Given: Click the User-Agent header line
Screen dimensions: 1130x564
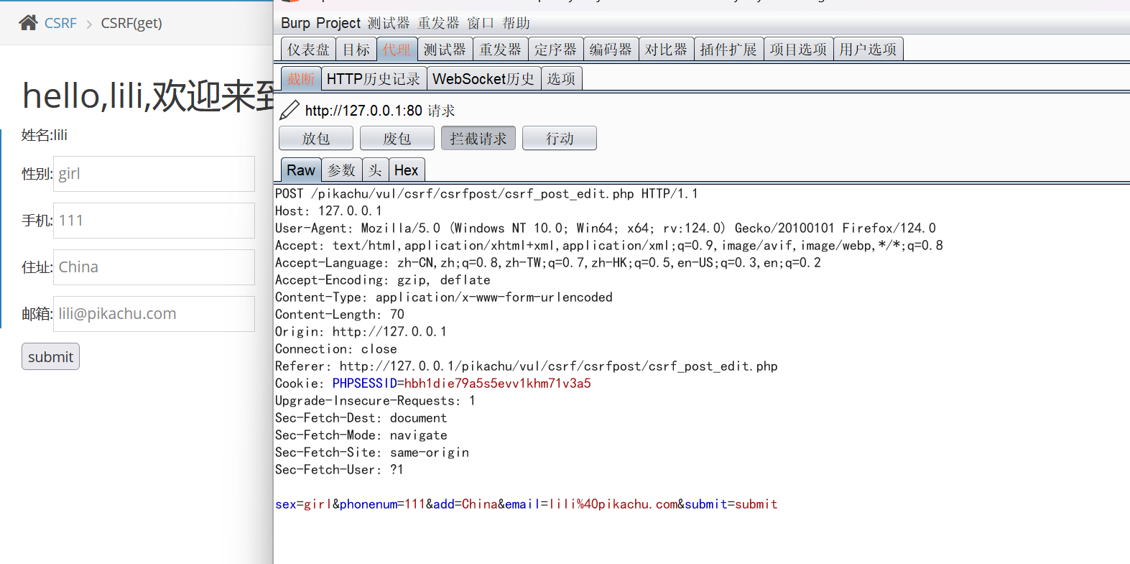Looking at the screenshot, I should click(606, 228).
